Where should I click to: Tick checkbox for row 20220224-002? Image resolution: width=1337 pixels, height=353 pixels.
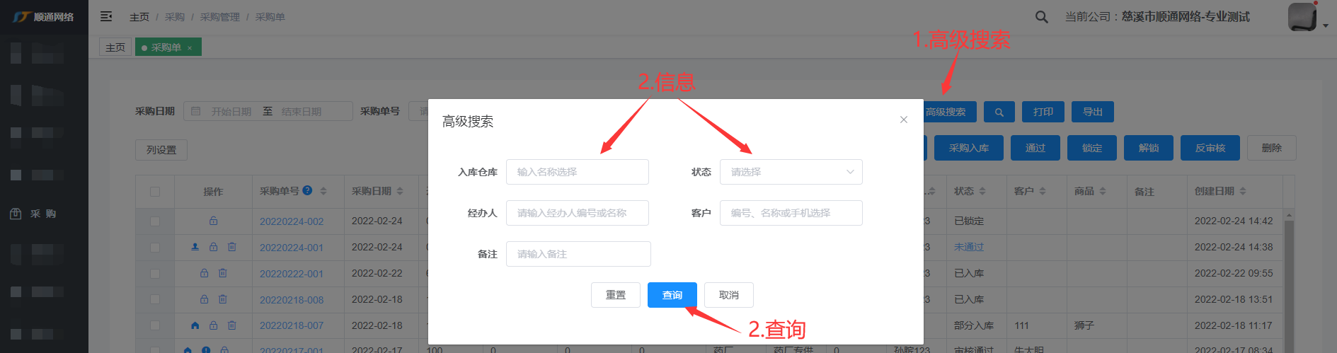(155, 221)
